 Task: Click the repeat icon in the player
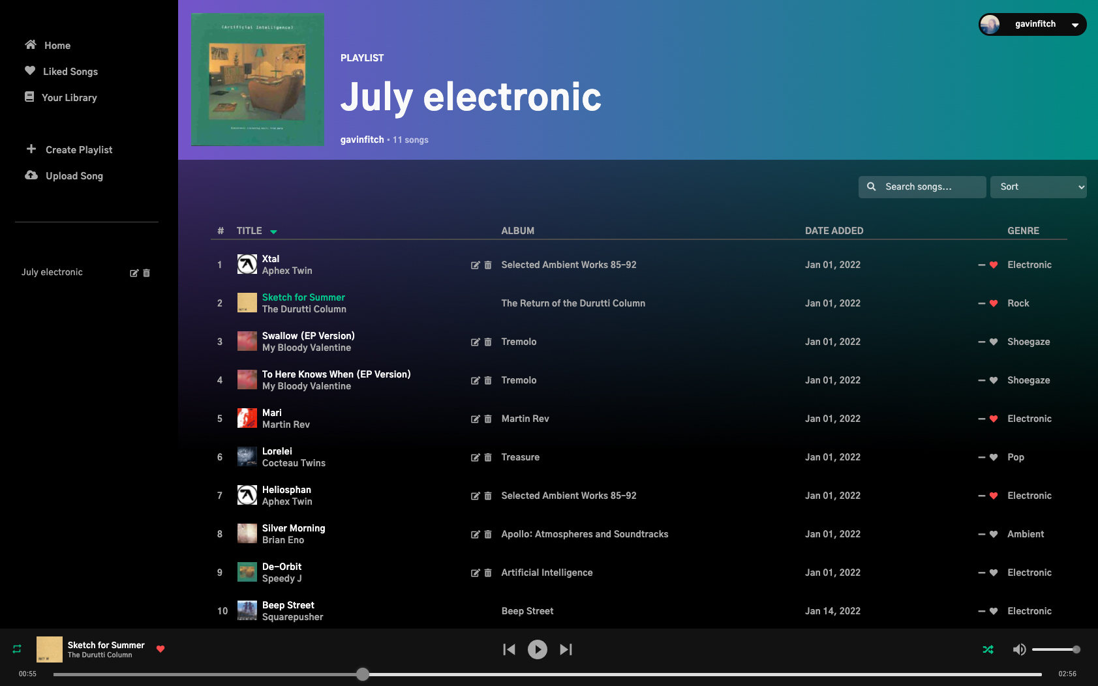16,649
